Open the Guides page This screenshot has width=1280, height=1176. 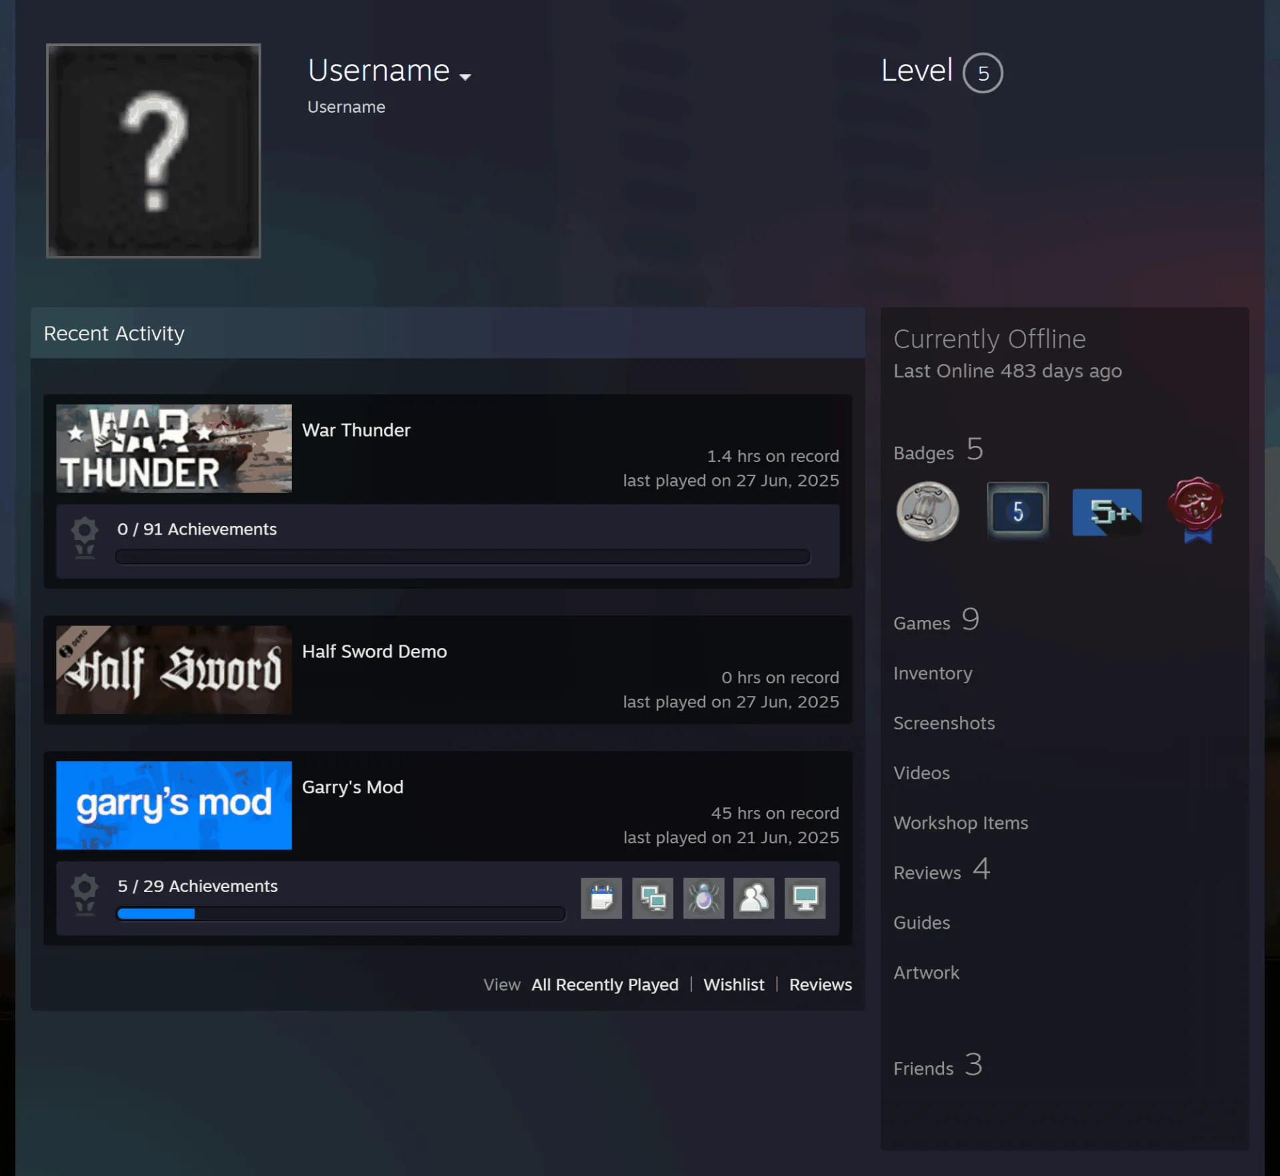921,923
